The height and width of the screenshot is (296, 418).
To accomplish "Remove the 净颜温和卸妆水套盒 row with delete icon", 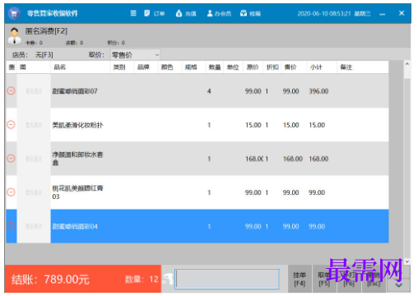I will (x=11, y=159).
